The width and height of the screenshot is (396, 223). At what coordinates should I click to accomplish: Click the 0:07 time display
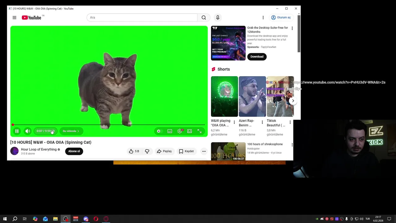click(x=45, y=131)
